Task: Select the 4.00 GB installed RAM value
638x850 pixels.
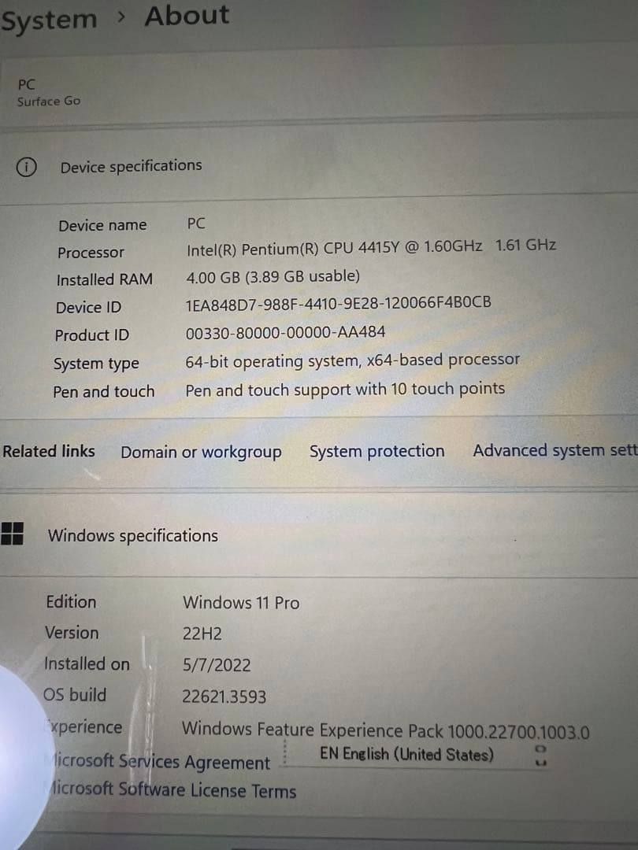Action: coord(273,277)
